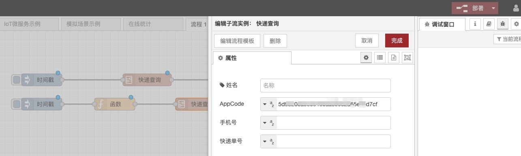Screen dimensions: 521x156
Task: Click the red 完成 done button
Action: tap(397, 41)
